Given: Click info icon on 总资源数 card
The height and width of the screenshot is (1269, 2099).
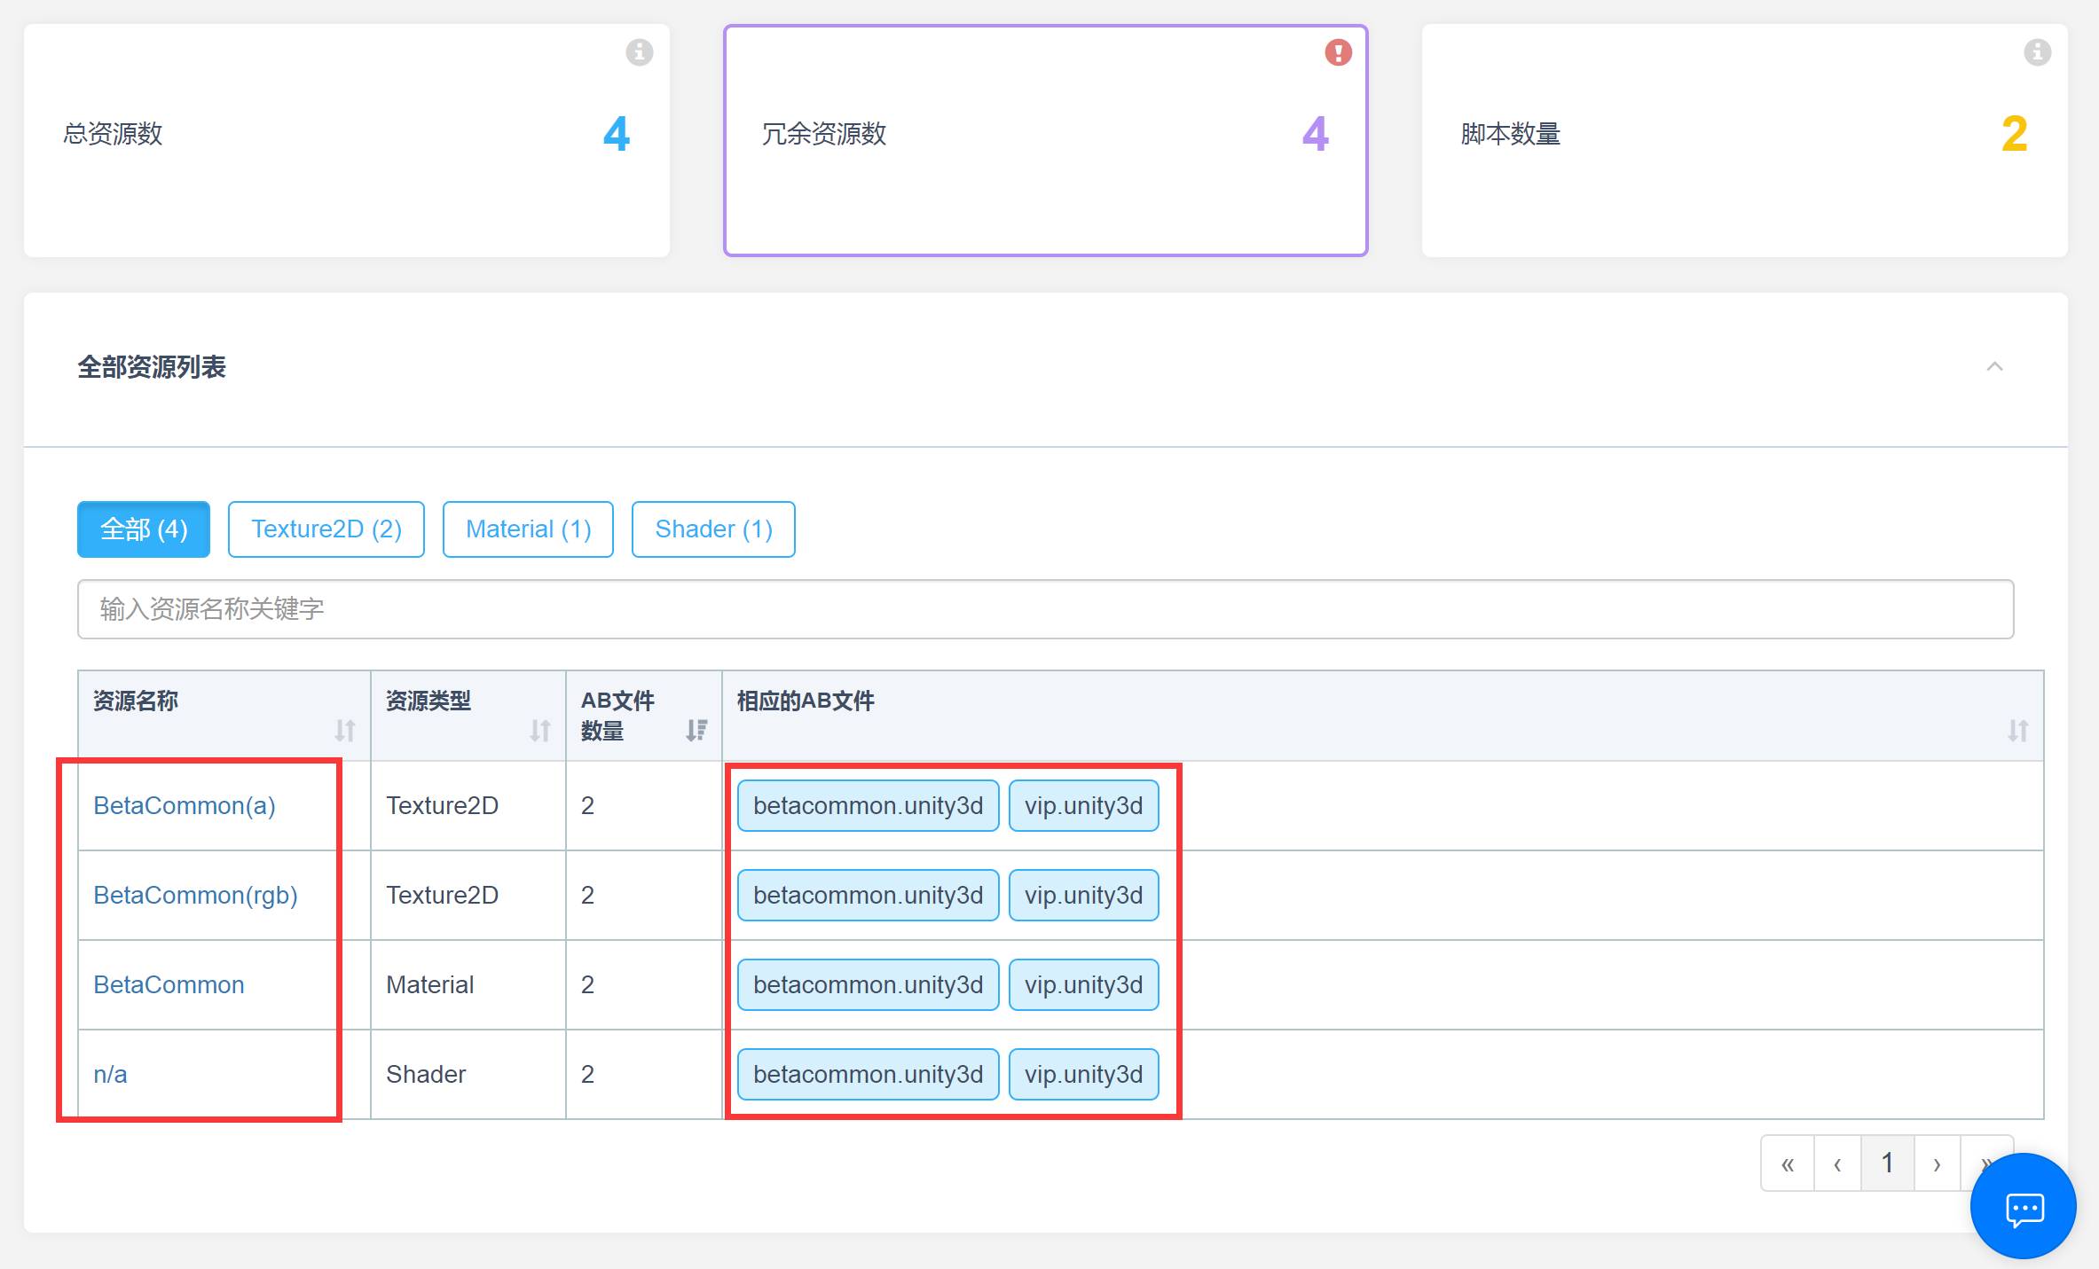Looking at the screenshot, I should (x=639, y=52).
